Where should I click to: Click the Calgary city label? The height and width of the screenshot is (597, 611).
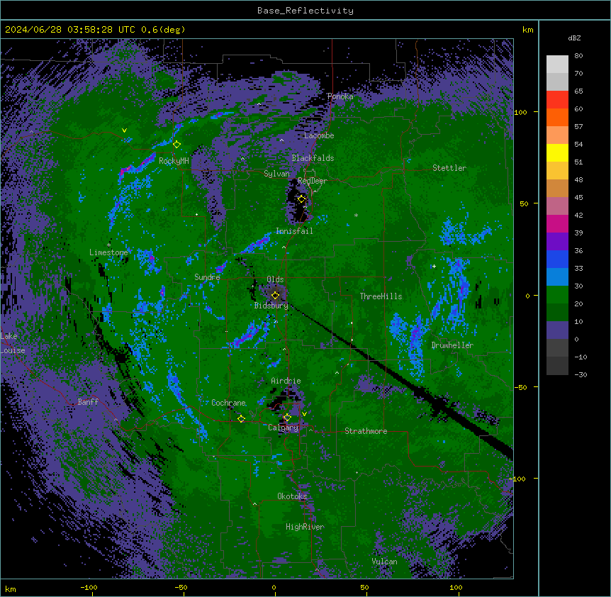click(284, 428)
